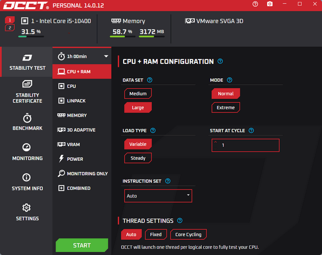Switch mode to Extreme
The width and height of the screenshot is (322, 255).
[225, 107]
